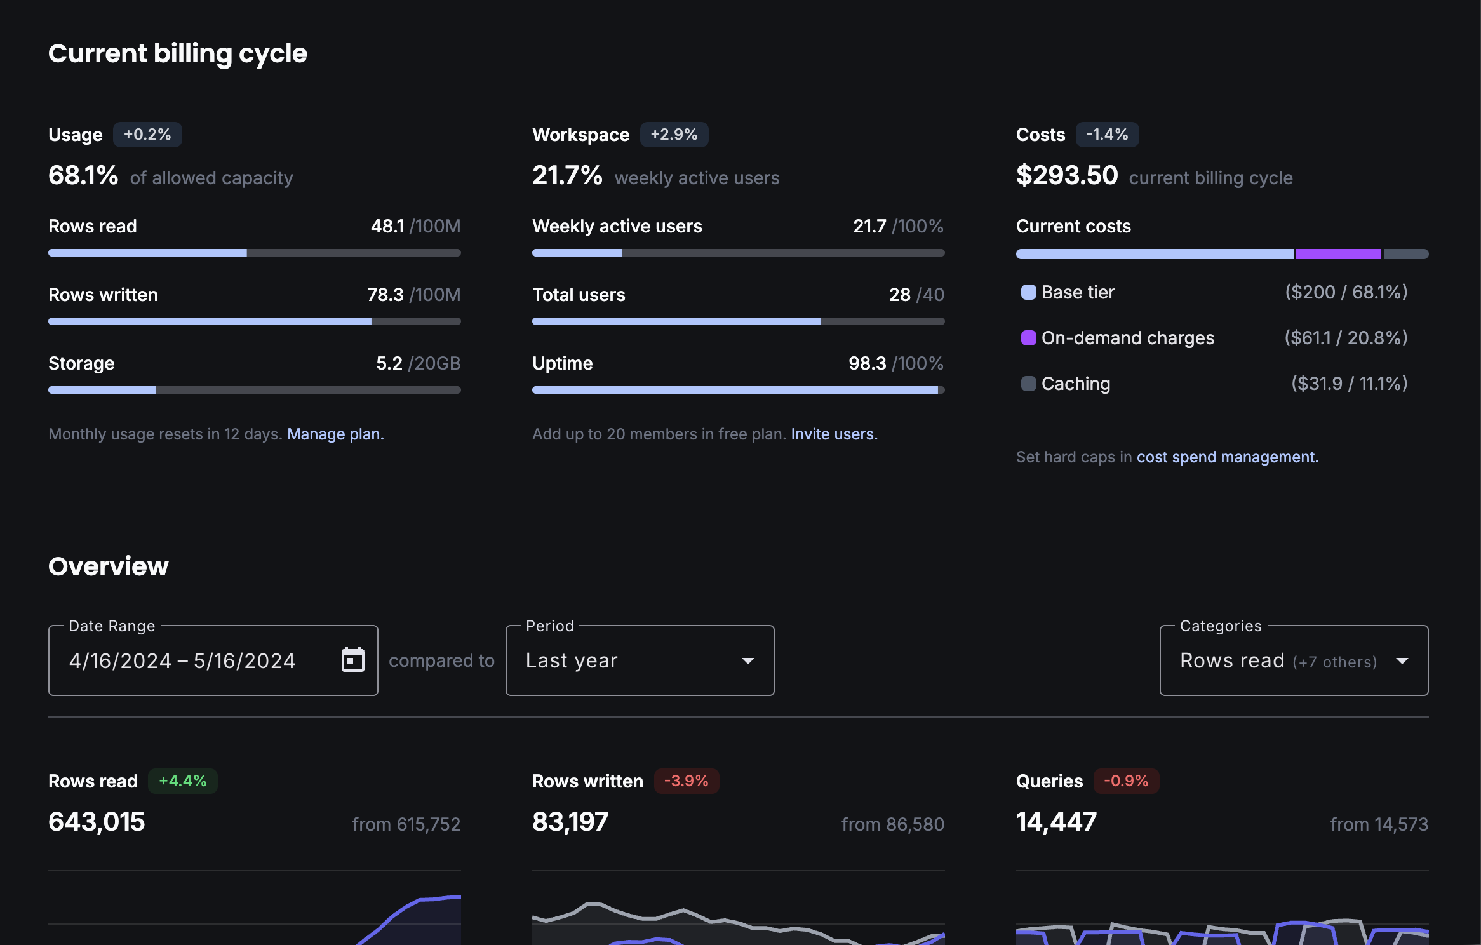This screenshot has width=1481, height=945.
Task: Click the Queries -0.9% badge
Action: 1126,781
